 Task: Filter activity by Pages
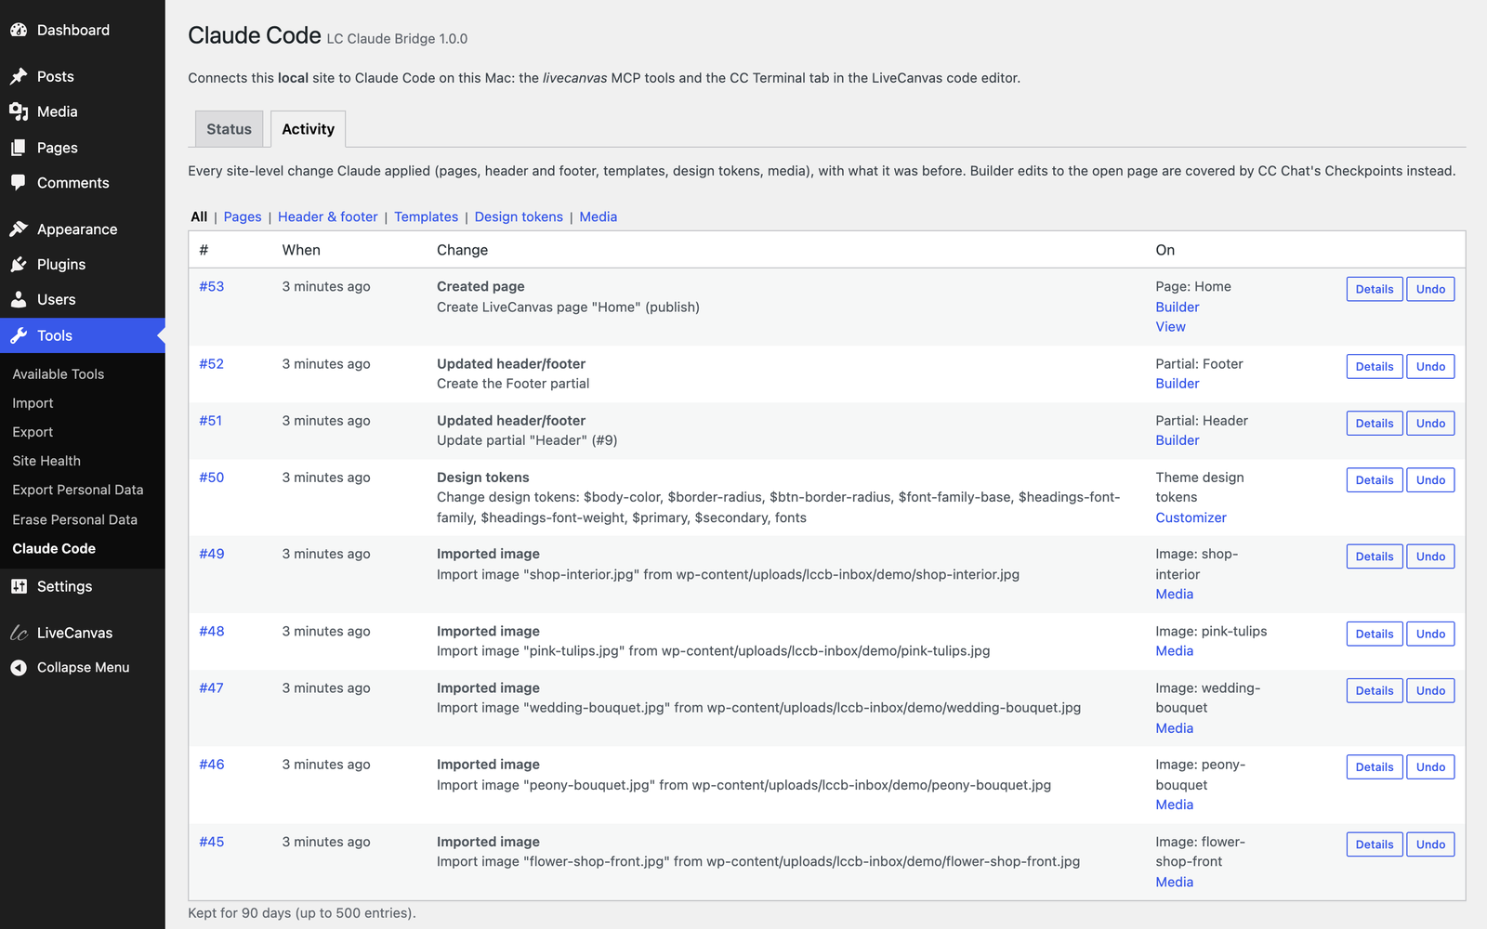[243, 216]
